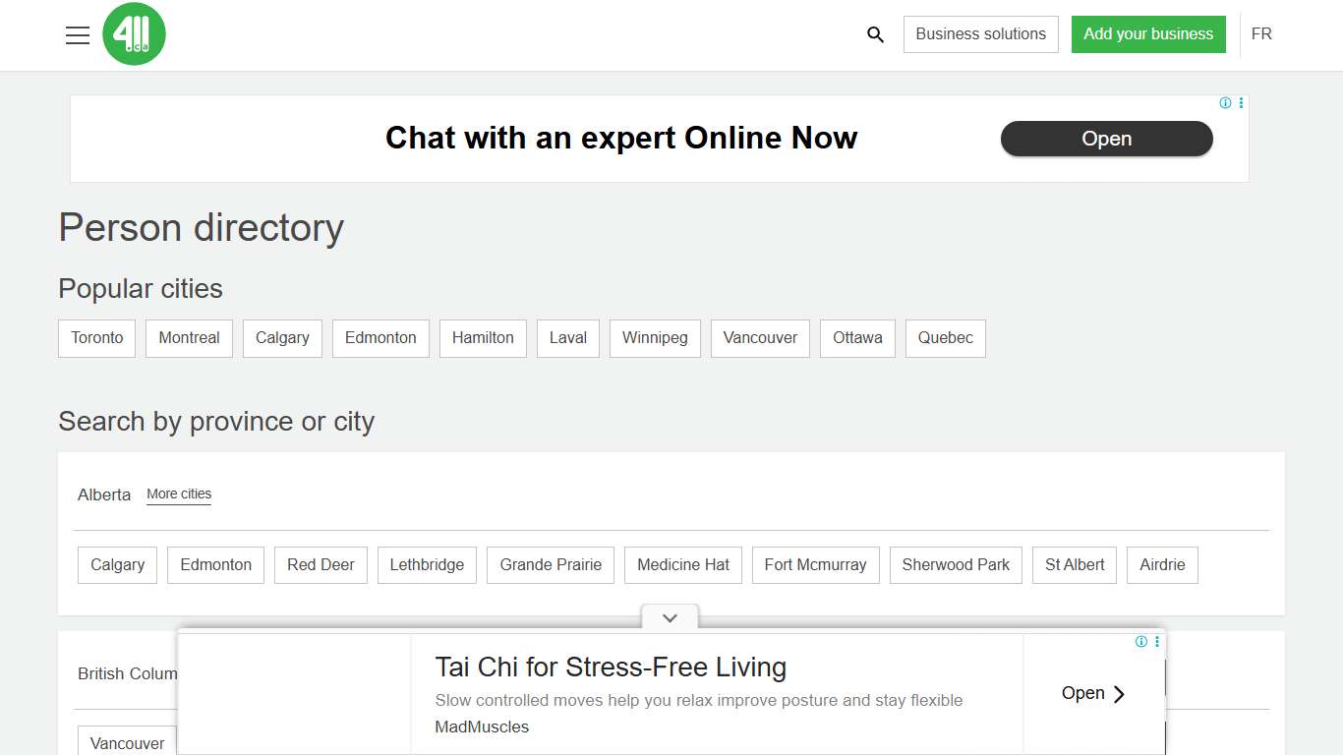Screen dimensions: 1343x755
Task: Choose Montreal in popular cities
Action: click(x=189, y=338)
